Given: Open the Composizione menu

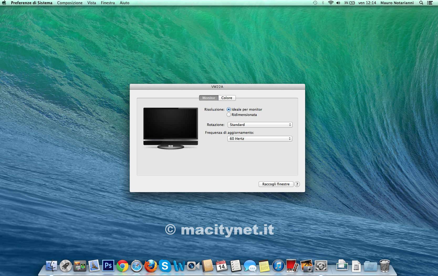Looking at the screenshot, I should 70,3.
